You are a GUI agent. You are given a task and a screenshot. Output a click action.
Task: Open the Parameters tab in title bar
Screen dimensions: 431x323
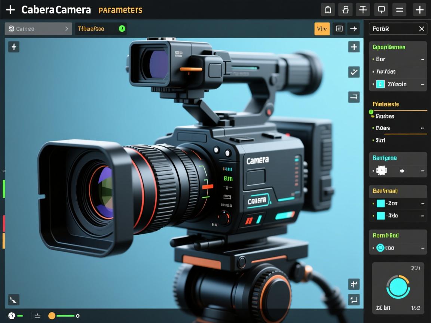[x=120, y=10]
